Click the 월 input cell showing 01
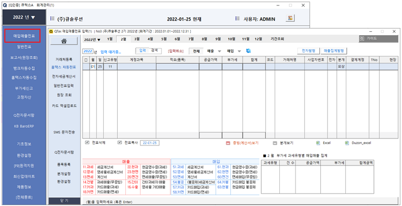Image resolution: width=402 pixels, height=206 pixels. point(93,67)
